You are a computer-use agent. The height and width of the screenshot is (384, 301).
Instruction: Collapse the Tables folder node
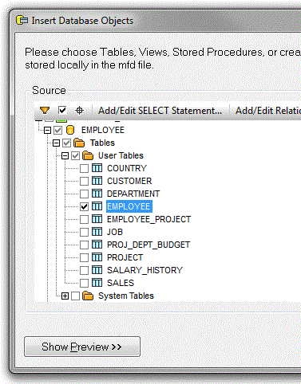tap(56, 143)
